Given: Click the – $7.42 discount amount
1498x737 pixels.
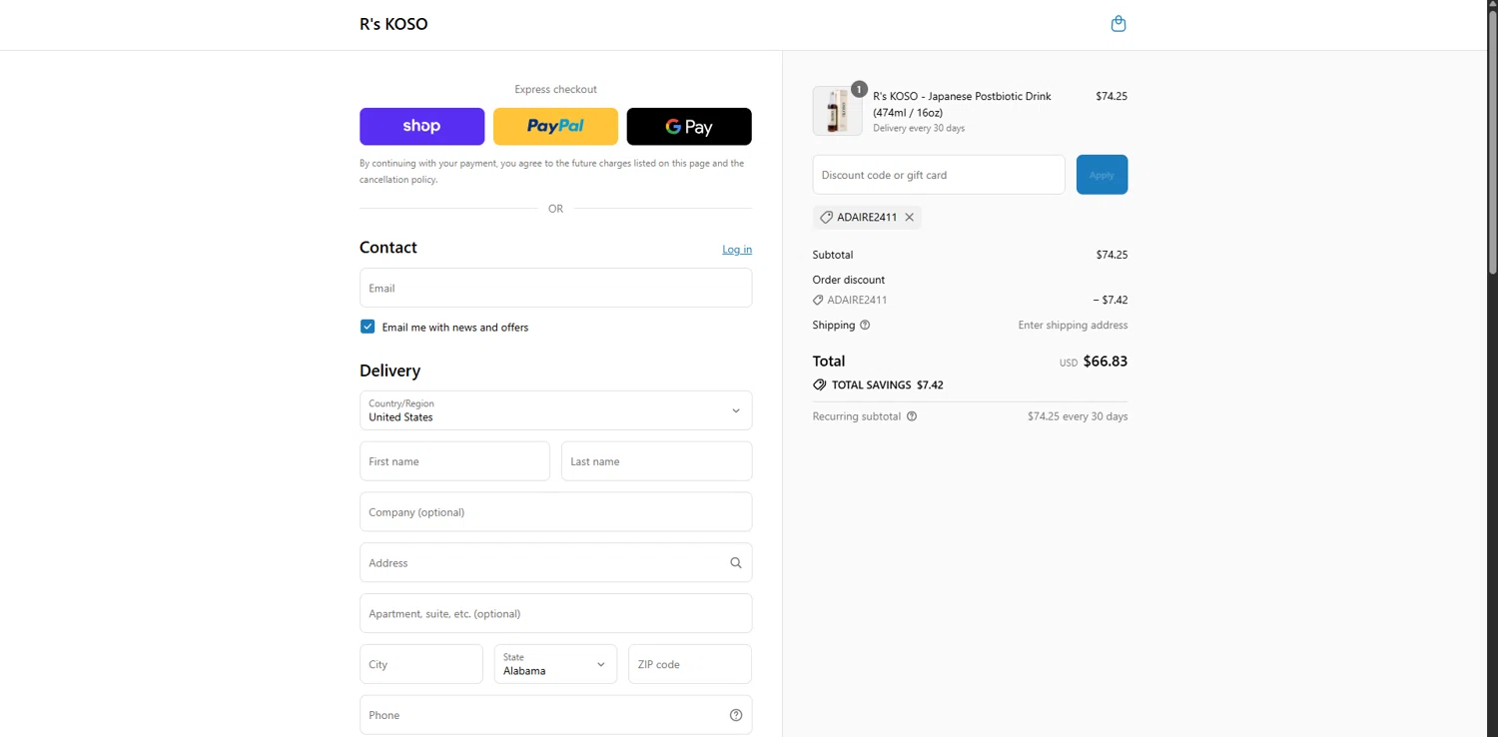Looking at the screenshot, I should pos(1111,300).
